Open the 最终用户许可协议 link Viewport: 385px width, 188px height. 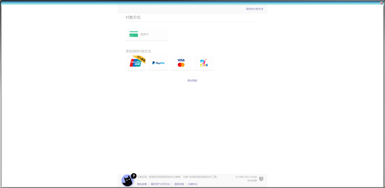coord(160,184)
